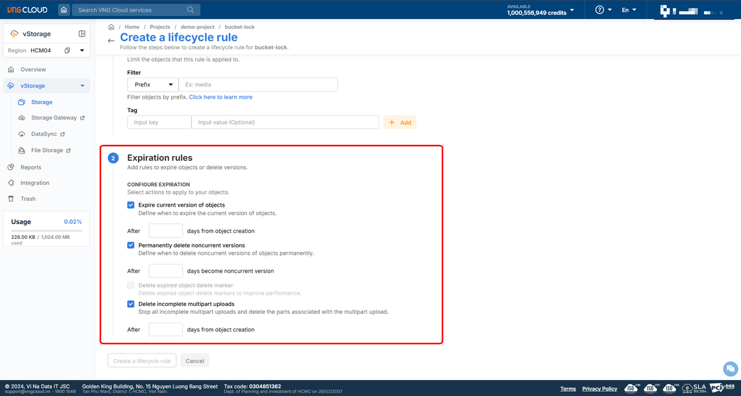Click the search magnifier icon
Image resolution: width=741 pixels, height=396 pixels.
[191, 10]
